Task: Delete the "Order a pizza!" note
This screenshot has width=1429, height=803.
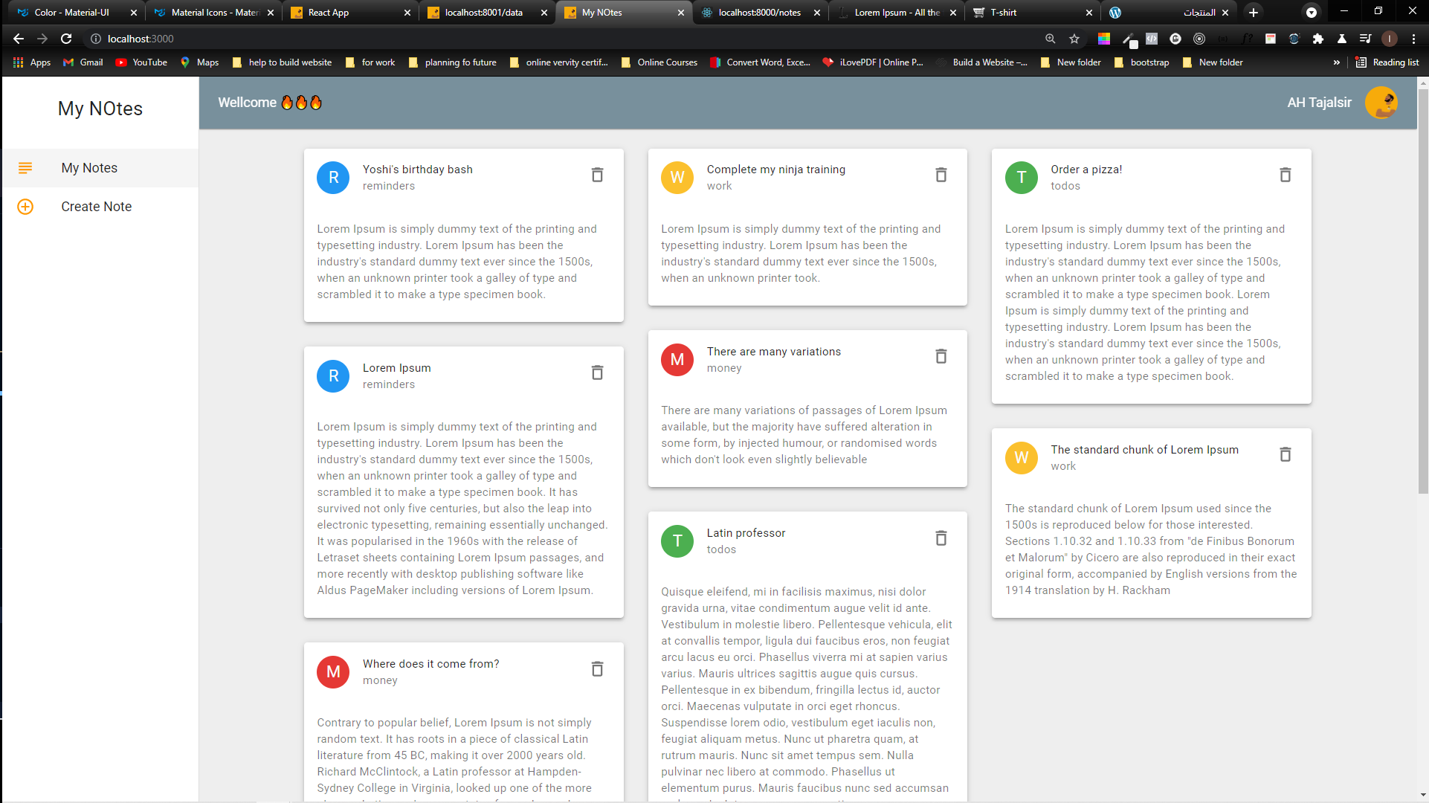Action: (x=1285, y=174)
